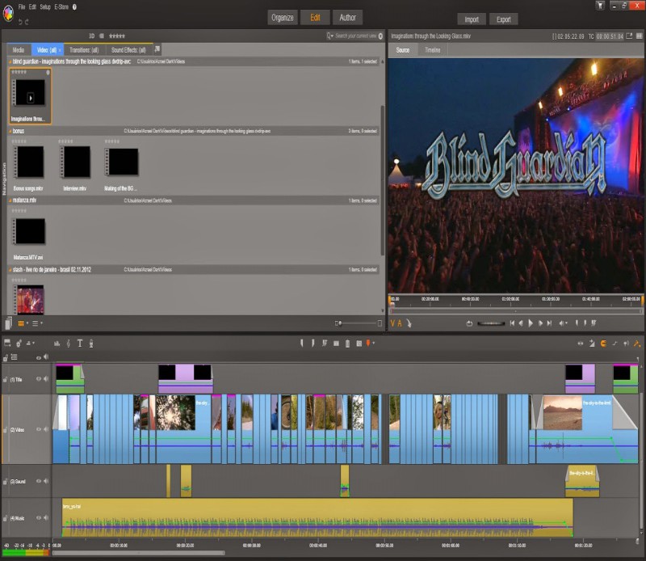Open the shopping cart icon
Viewport: 646px width, 561px height.
tap(600, 6)
